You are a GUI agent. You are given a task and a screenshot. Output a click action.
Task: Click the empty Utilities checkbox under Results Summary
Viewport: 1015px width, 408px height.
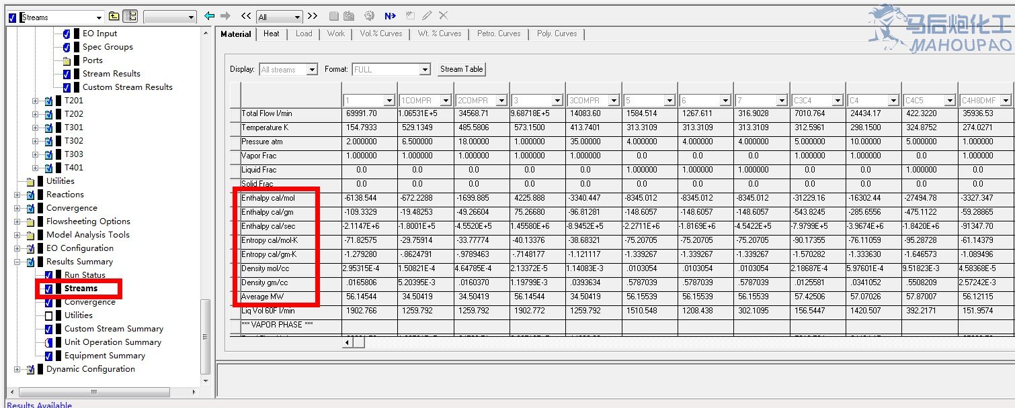click(x=48, y=315)
